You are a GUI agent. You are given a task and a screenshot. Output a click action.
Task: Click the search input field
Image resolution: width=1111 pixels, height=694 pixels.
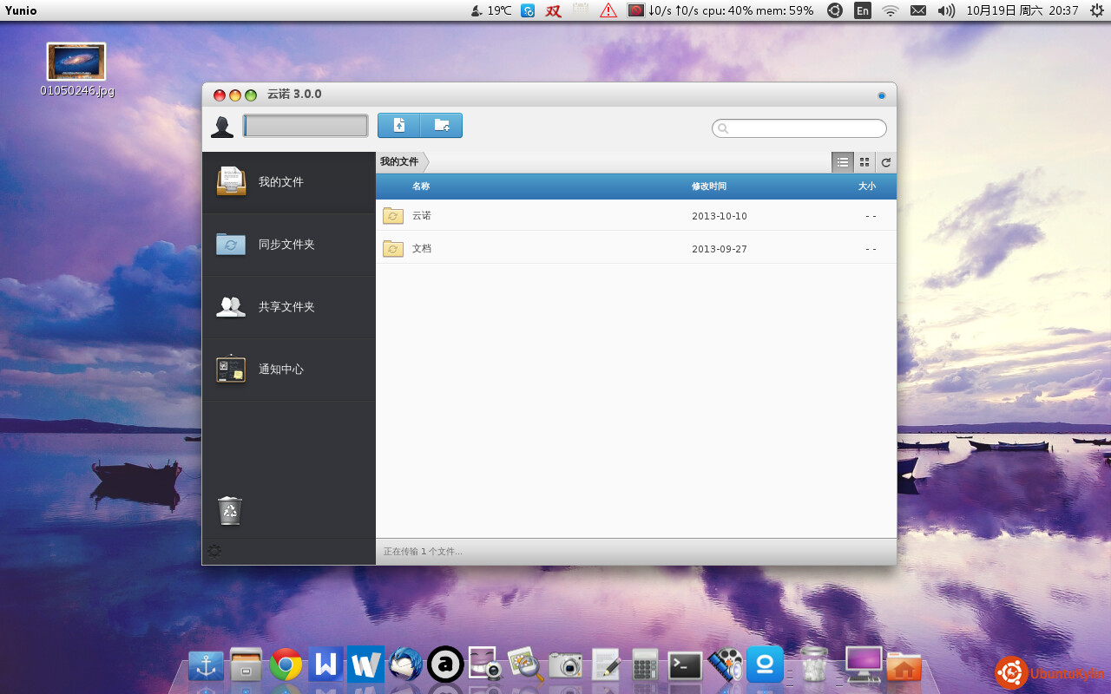tap(805, 128)
